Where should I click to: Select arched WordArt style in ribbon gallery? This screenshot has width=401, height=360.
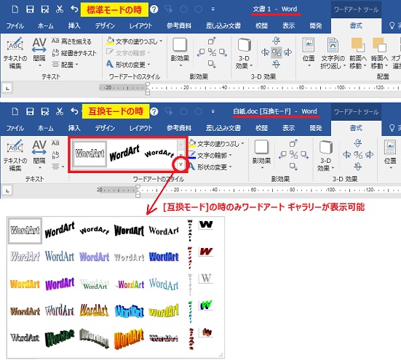159,153
